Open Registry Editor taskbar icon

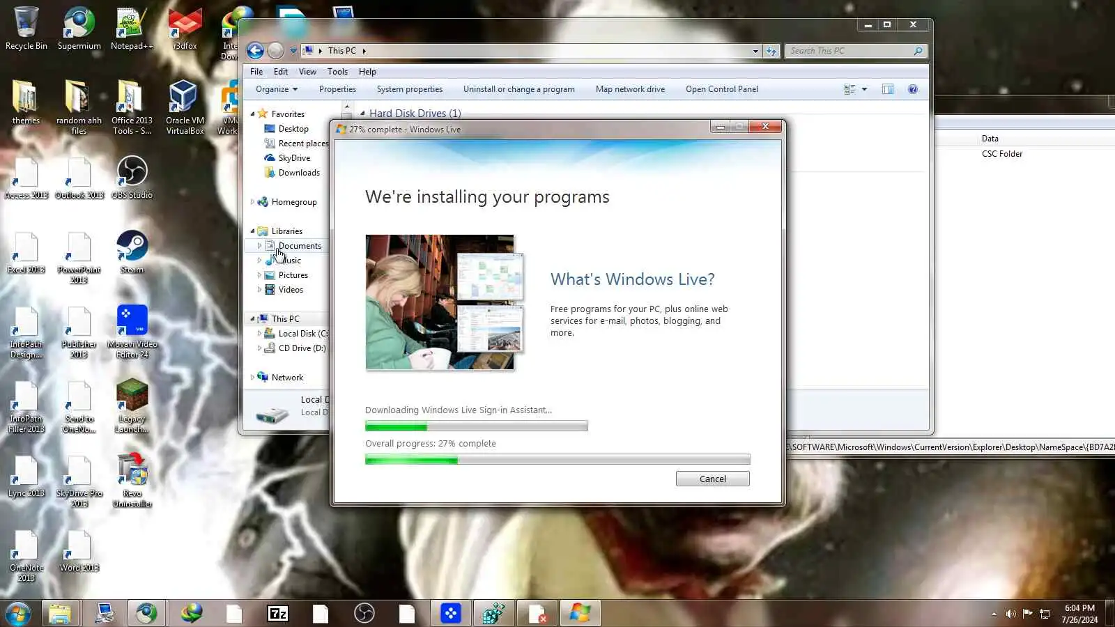coord(493,613)
